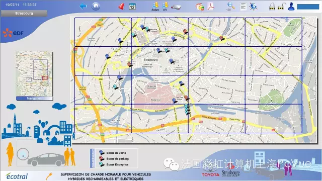The width and height of the screenshot is (322, 181).
Task: Focus the blue user name field
Action: click(x=308, y=7)
